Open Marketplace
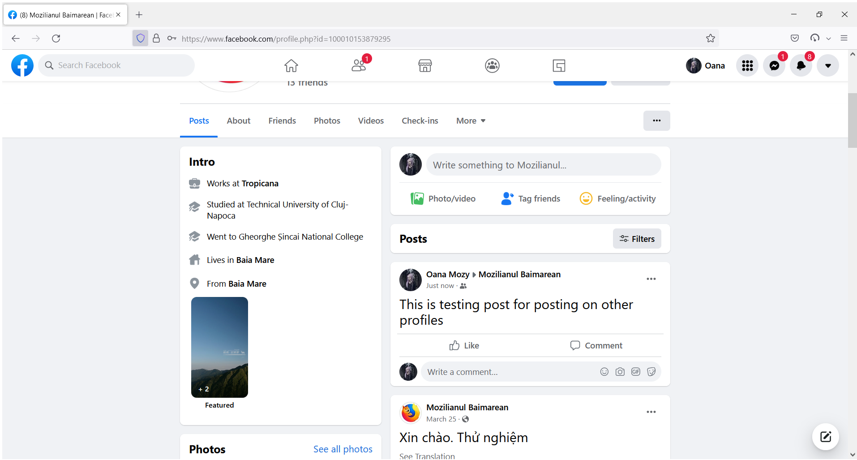857x460 pixels. [425, 65]
